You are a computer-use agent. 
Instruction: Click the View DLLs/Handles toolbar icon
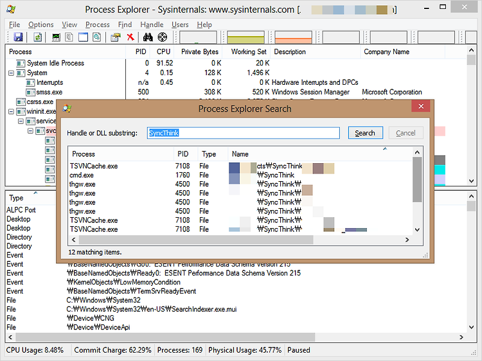click(x=97, y=37)
